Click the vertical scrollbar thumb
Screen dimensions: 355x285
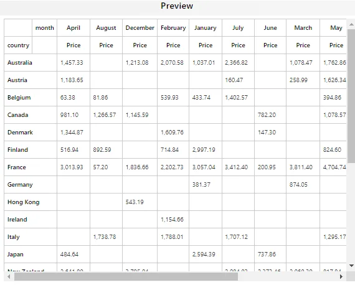[351, 96]
